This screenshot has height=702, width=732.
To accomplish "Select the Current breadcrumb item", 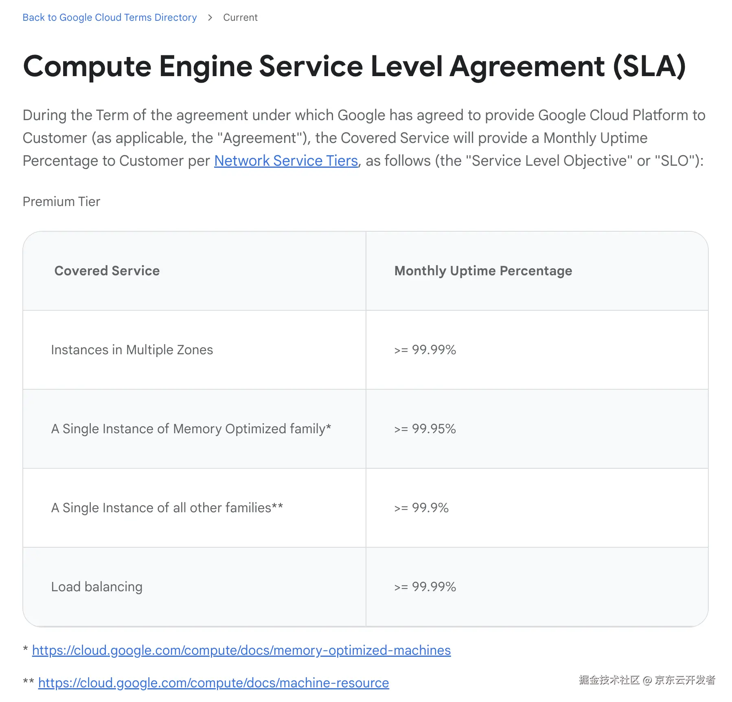I will [240, 18].
